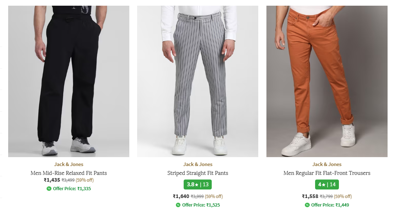Screen dimensions: 400x214
Task: Click Offer Price ₹1,449 text
Action: pyautogui.click(x=330, y=205)
